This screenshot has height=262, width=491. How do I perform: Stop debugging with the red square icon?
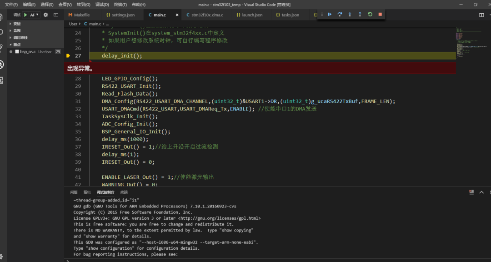point(380,15)
